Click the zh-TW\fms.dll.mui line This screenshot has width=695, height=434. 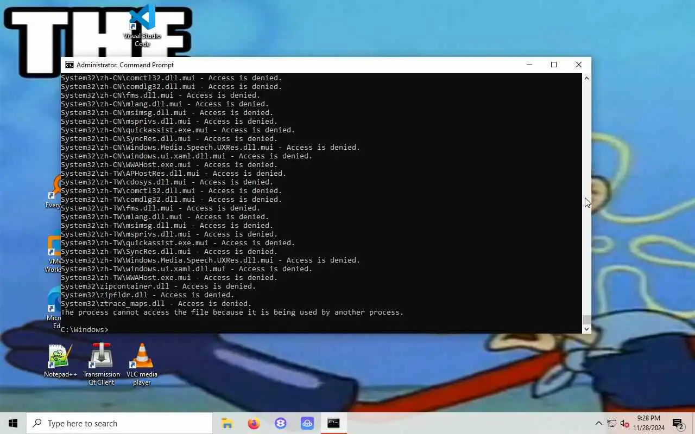[161, 208]
